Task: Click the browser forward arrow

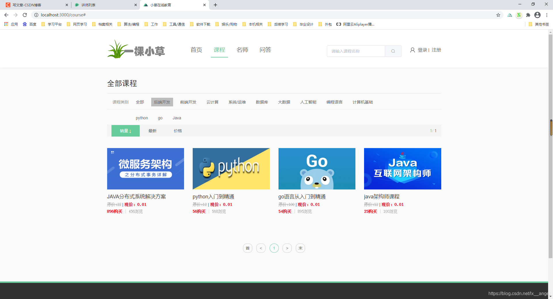Action: tap(16, 15)
